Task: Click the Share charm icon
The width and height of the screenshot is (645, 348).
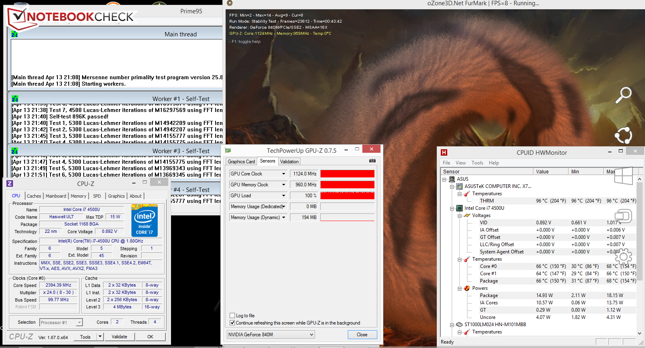Action: pyautogui.click(x=623, y=135)
